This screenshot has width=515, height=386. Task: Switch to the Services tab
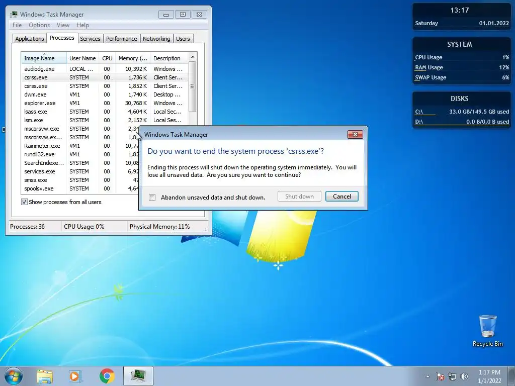[90, 39]
